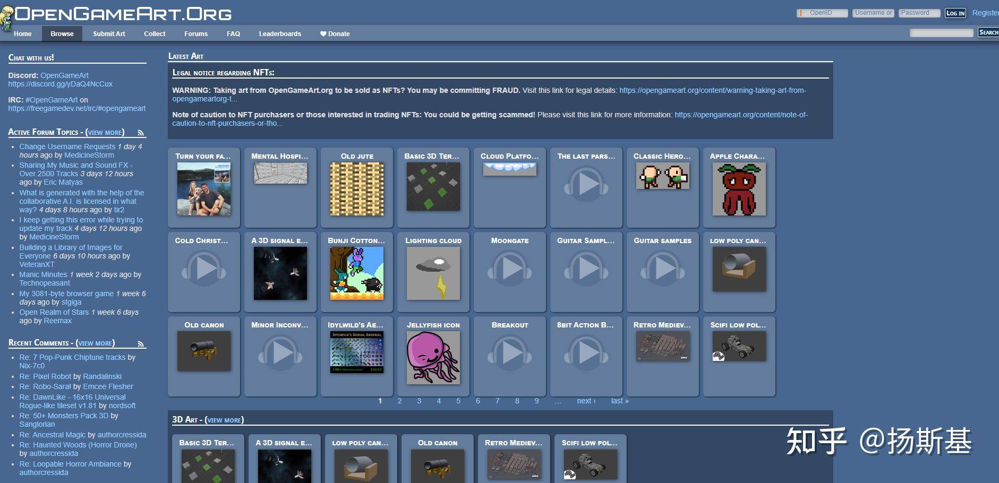
Task: Open the Forums menu item
Action: point(196,33)
